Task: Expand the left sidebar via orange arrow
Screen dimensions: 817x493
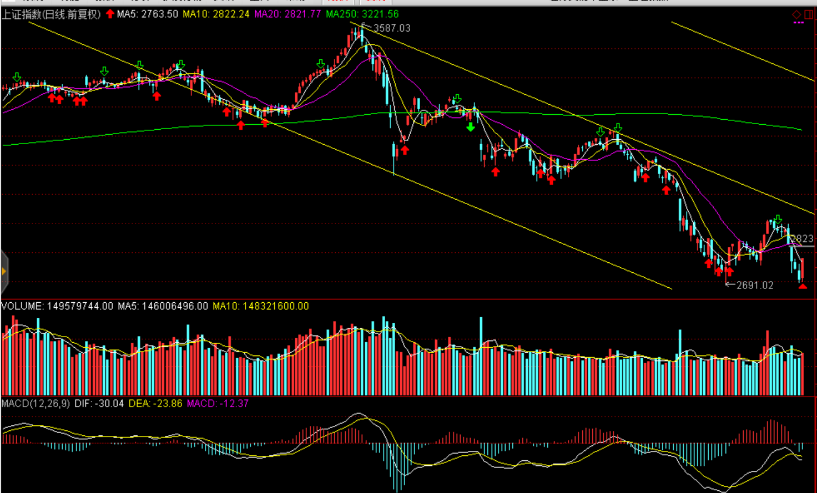Action: coord(4,271)
